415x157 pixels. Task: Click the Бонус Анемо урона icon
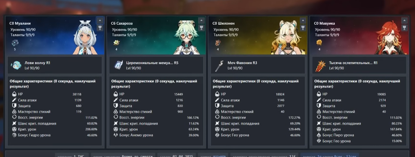116,135
